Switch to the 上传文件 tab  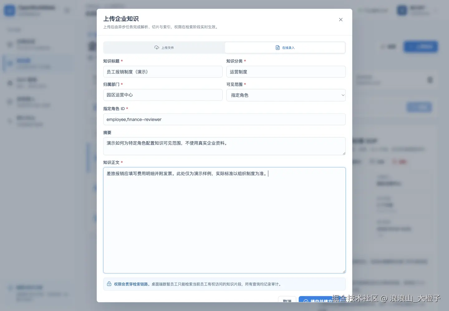pos(164,48)
